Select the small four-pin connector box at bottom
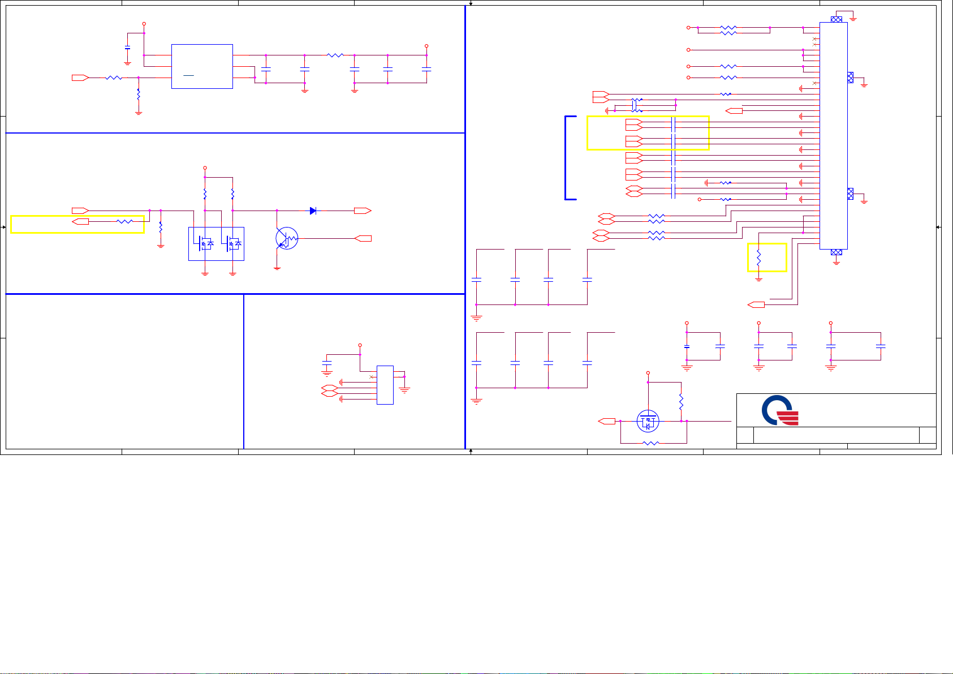Screen dimensions: 953x674 [385, 385]
